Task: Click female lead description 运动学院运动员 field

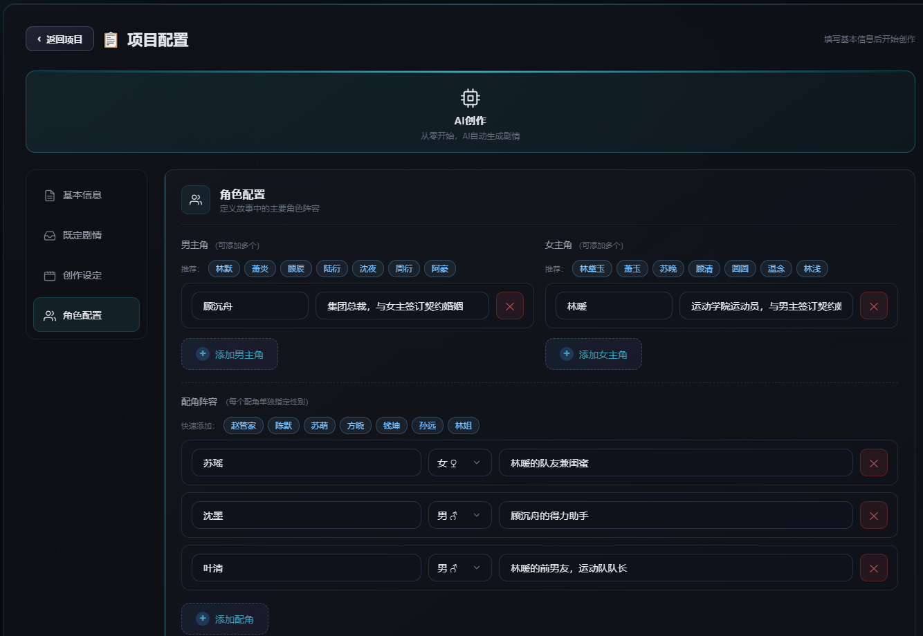Action: 766,306
